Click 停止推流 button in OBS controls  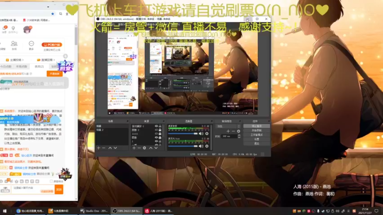pyautogui.click(x=257, y=126)
